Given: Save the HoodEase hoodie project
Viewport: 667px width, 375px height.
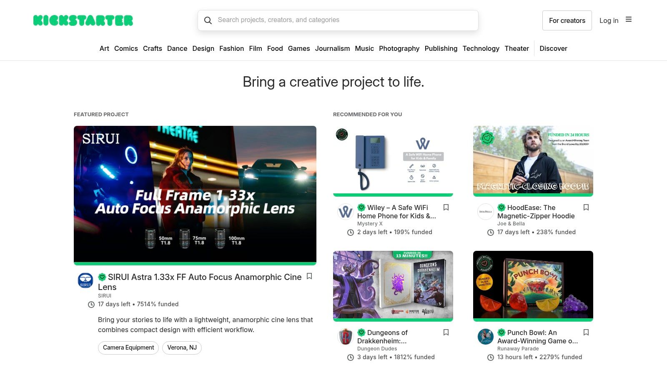Looking at the screenshot, I should click(586, 207).
